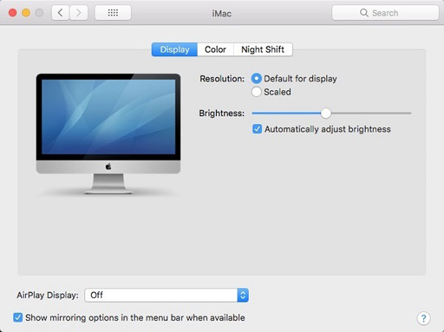Open the Help question mark button
The height and width of the screenshot is (332, 444).
click(423, 318)
